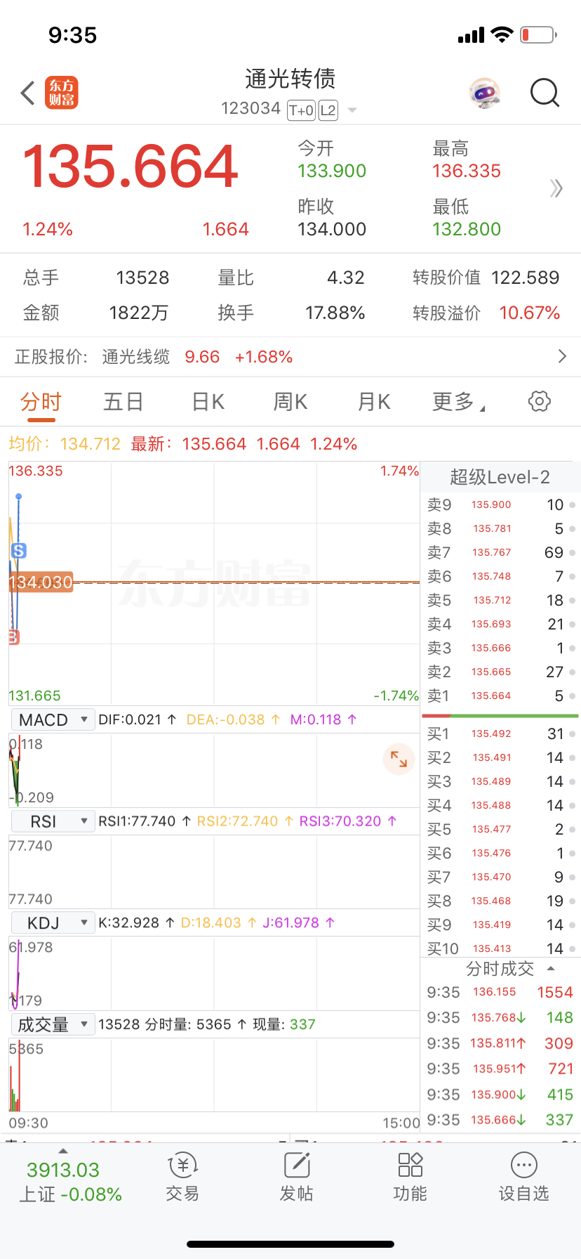The width and height of the screenshot is (581, 1259).
Task: Select the 卖7 135.767 order row
Action: (x=500, y=552)
